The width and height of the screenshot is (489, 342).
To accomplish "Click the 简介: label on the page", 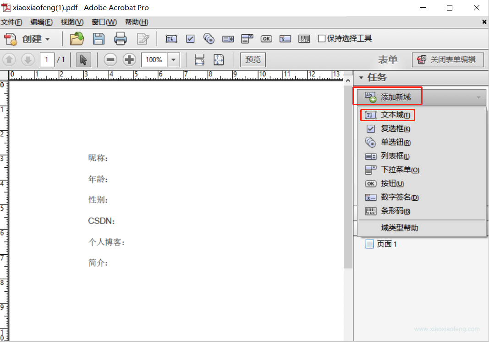I will pyautogui.click(x=98, y=263).
